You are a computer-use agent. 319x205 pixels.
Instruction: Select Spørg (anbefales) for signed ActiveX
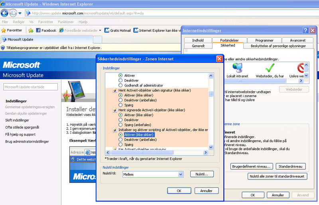(120, 125)
